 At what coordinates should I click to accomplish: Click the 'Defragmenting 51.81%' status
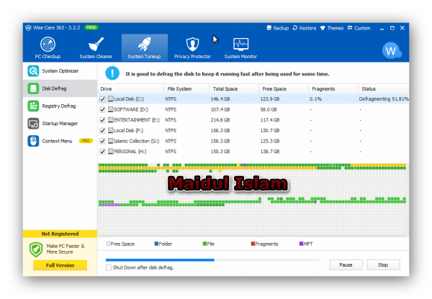click(x=384, y=99)
